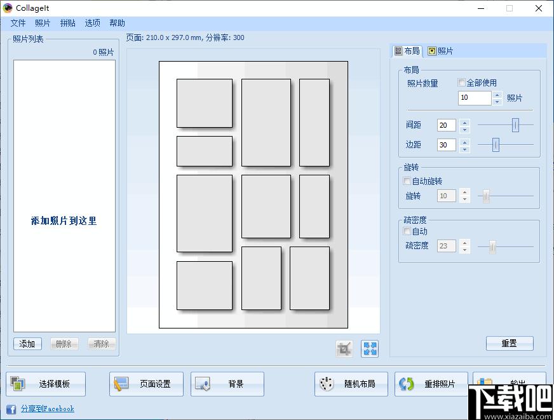Increase 间距 value with up arrow
This screenshot has width=554, height=420.
pos(464,122)
